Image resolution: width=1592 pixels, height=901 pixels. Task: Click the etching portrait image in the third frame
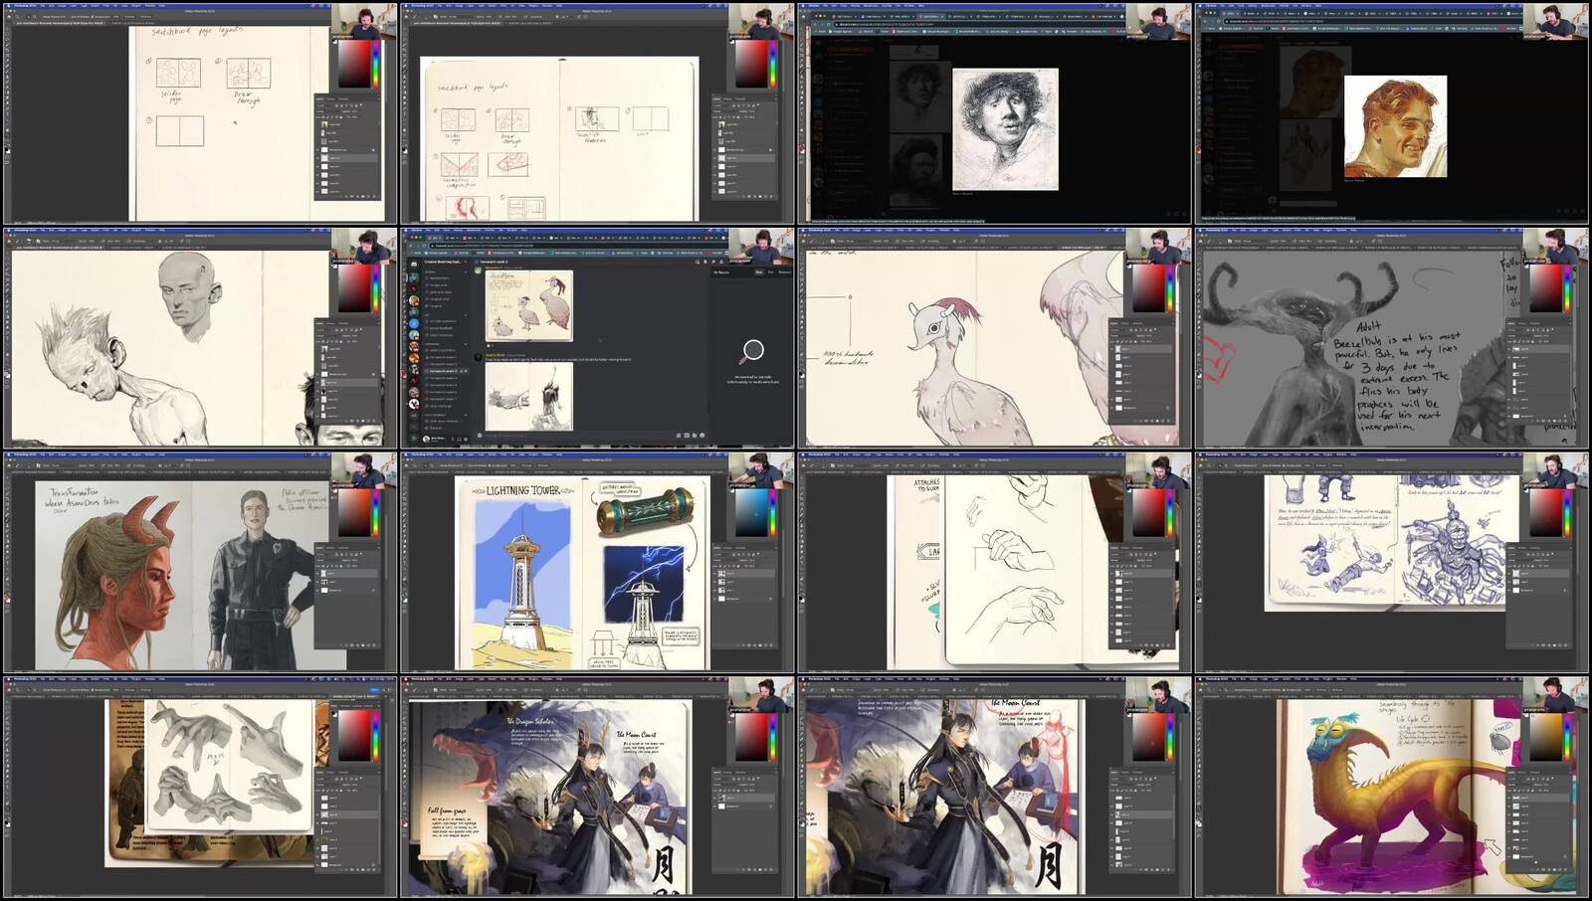click(x=1005, y=129)
